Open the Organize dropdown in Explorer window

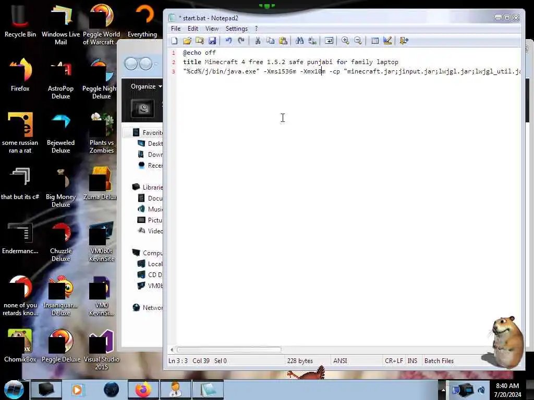[x=146, y=86]
